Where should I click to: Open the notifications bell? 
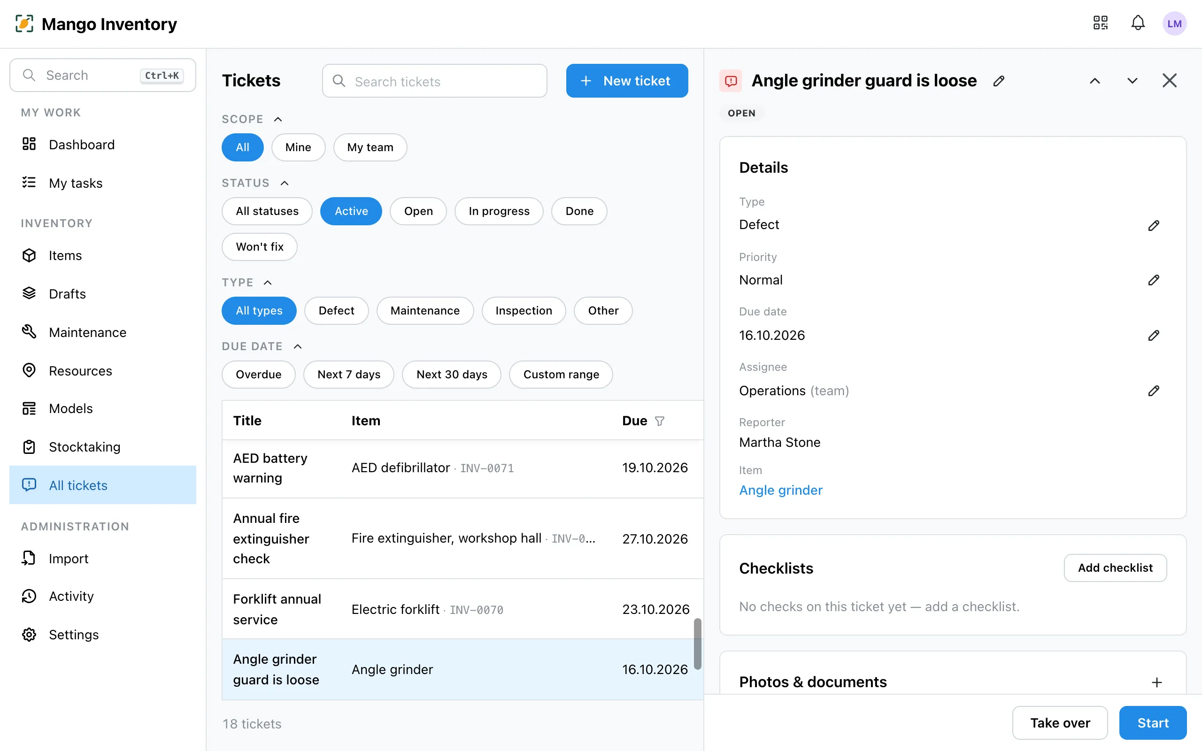point(1138,23)
